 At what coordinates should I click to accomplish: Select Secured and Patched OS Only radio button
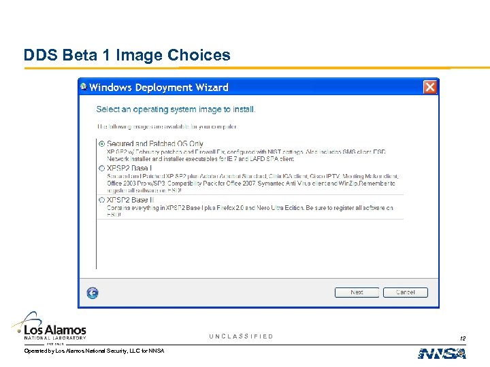click(x=101, y=144)
